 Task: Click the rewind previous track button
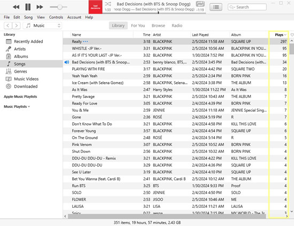tap(16, 7)
